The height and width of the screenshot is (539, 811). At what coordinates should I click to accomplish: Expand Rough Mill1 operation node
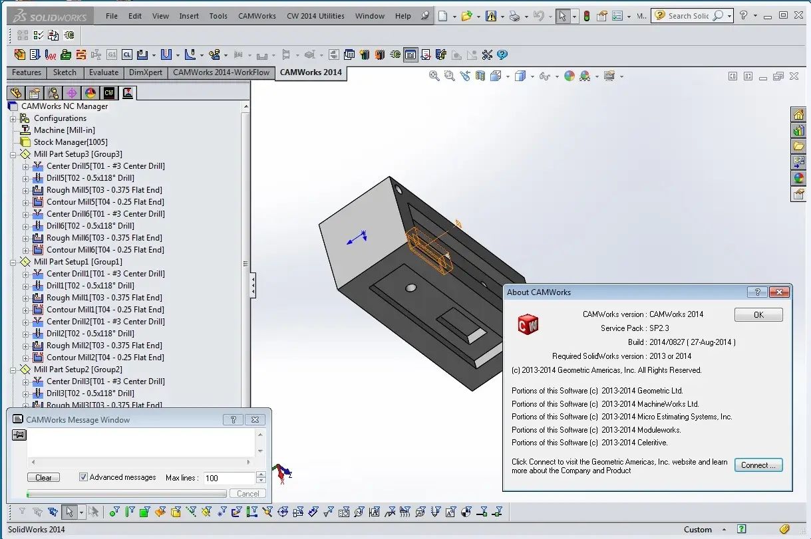(25, 298)
